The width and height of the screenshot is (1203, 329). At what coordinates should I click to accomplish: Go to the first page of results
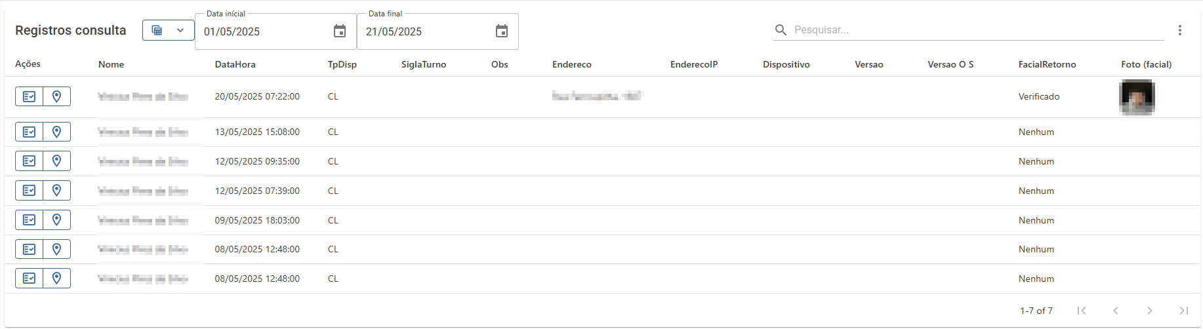pos(1082,311)
